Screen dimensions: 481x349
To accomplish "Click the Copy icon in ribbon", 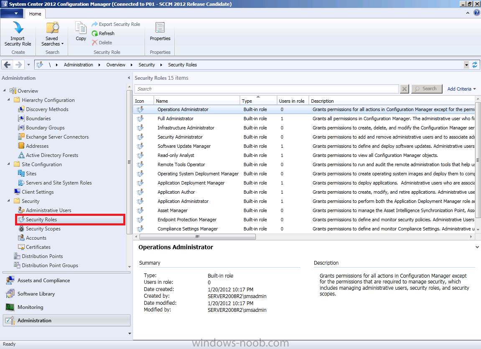I will (x=81, y=28).
